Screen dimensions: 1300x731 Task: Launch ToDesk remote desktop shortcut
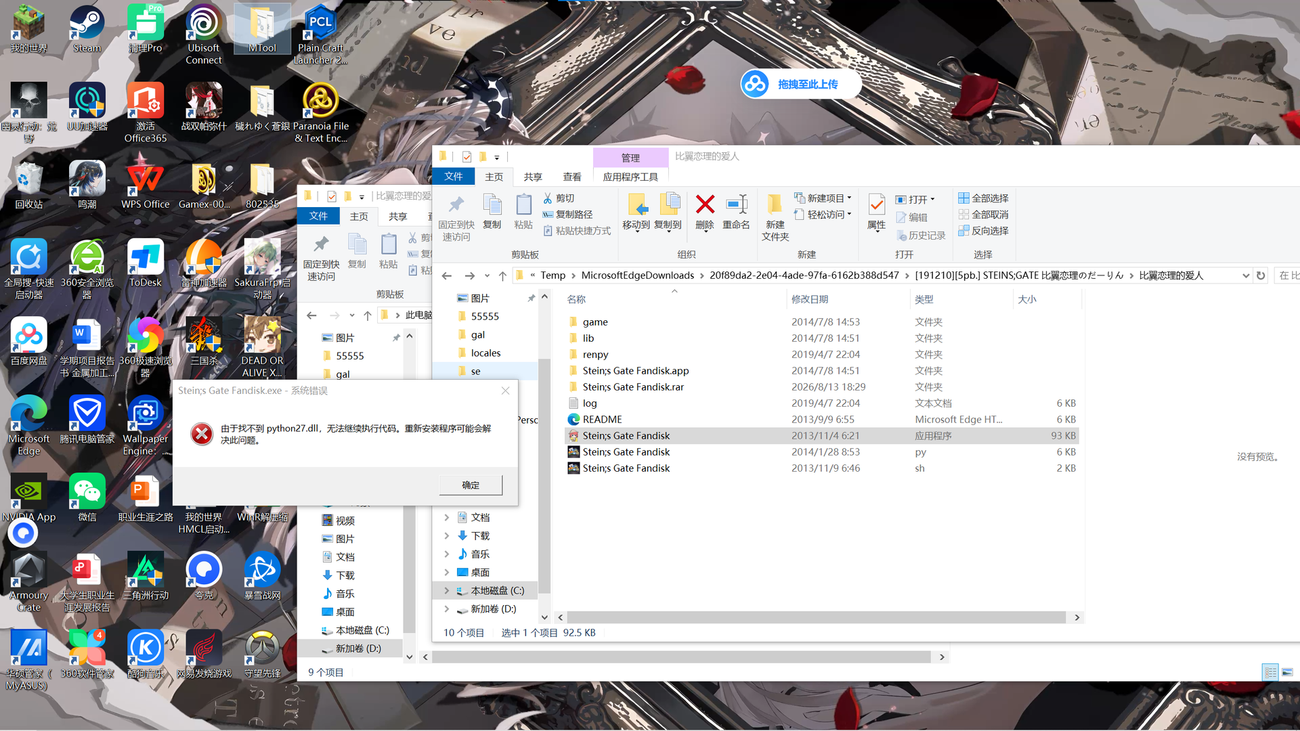(x=145, y=263)
